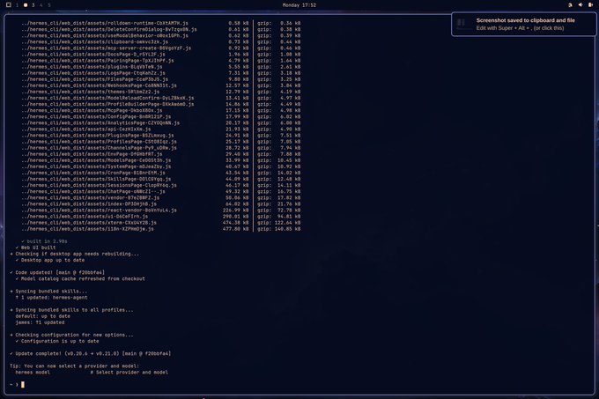Click the screenshot thumbnail in the notification
Viewport: 599px width, 399px height.
(463, 24)
